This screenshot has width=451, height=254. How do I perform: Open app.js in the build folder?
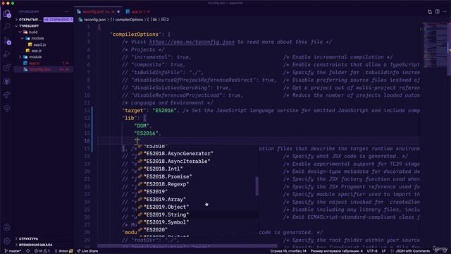[36, 51]
